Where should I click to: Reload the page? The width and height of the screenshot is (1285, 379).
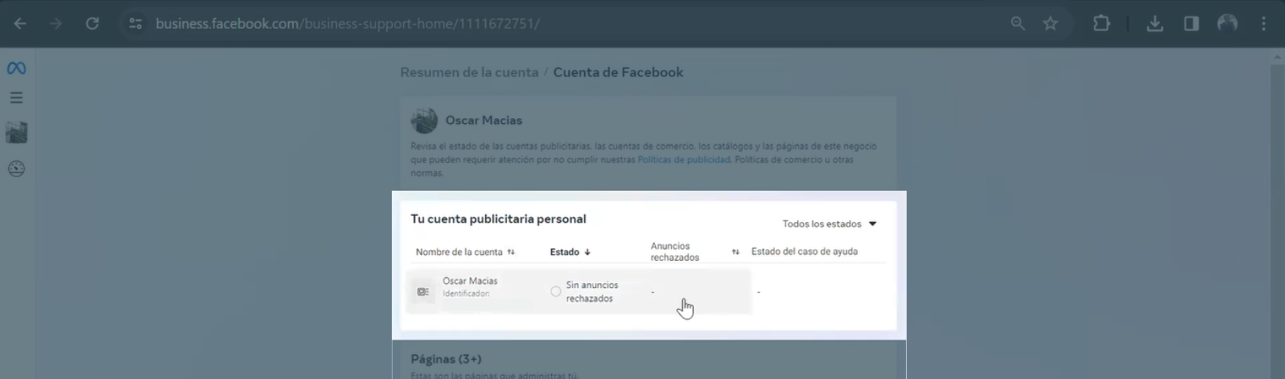(93, 23)
